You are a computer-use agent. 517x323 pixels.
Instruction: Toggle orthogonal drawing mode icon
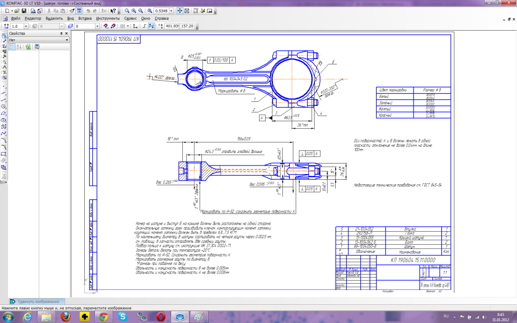[144, 26]
